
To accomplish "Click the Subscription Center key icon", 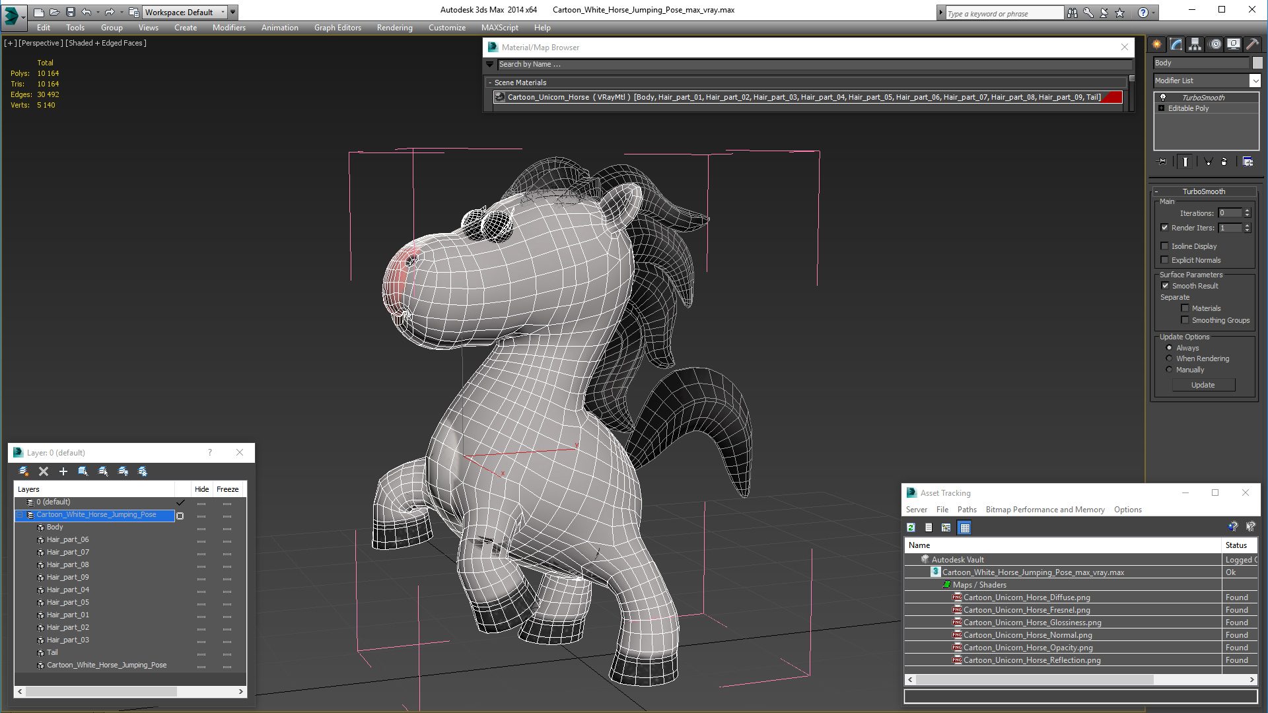I will click(x=1088, y=13).
